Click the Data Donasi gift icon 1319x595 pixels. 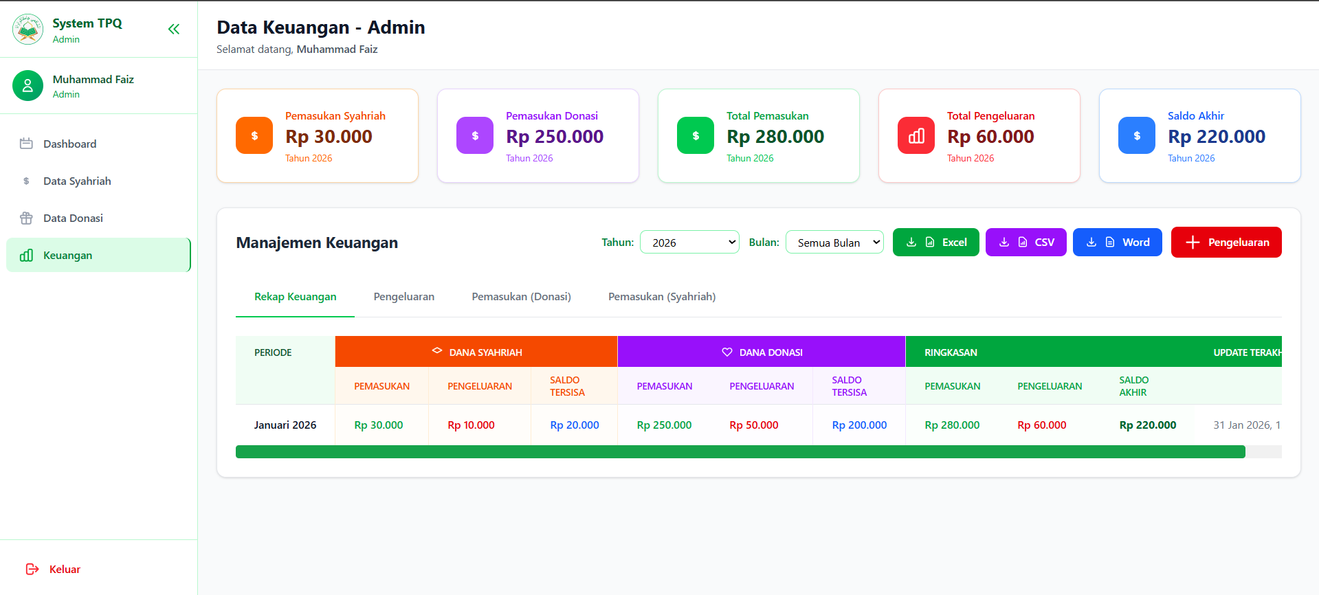[x=26, y=218]
